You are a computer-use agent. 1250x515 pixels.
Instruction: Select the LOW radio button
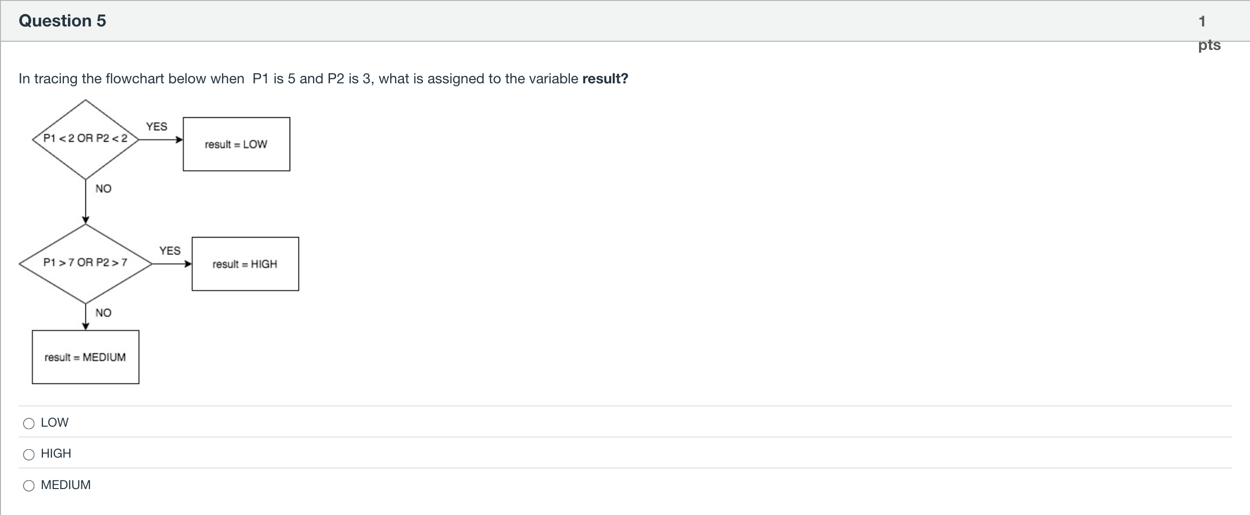[29, 423]
